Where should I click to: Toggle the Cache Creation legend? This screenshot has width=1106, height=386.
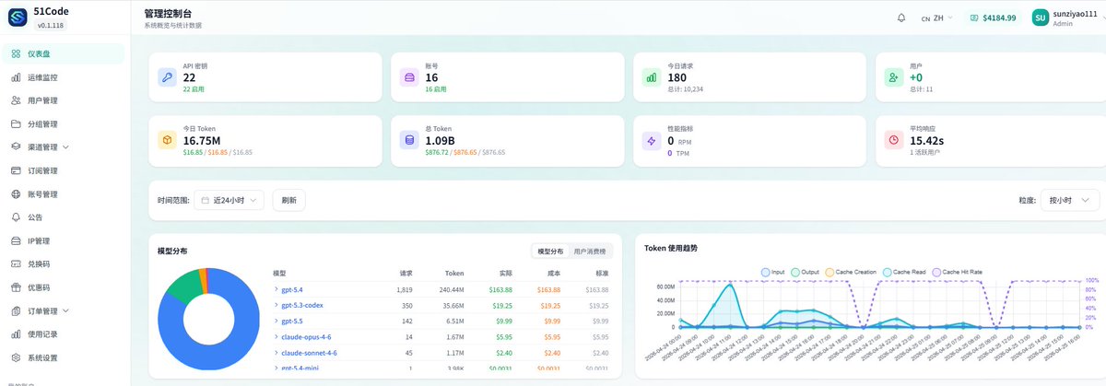853,273
